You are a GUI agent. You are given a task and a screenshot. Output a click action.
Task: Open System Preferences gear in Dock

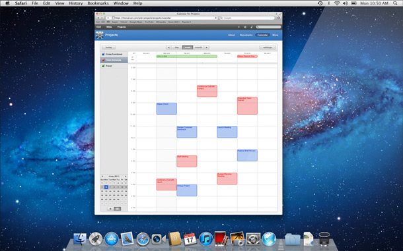253,239
